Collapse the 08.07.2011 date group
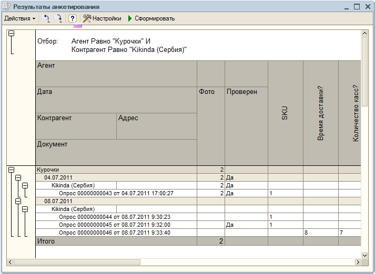 (18, 201)
